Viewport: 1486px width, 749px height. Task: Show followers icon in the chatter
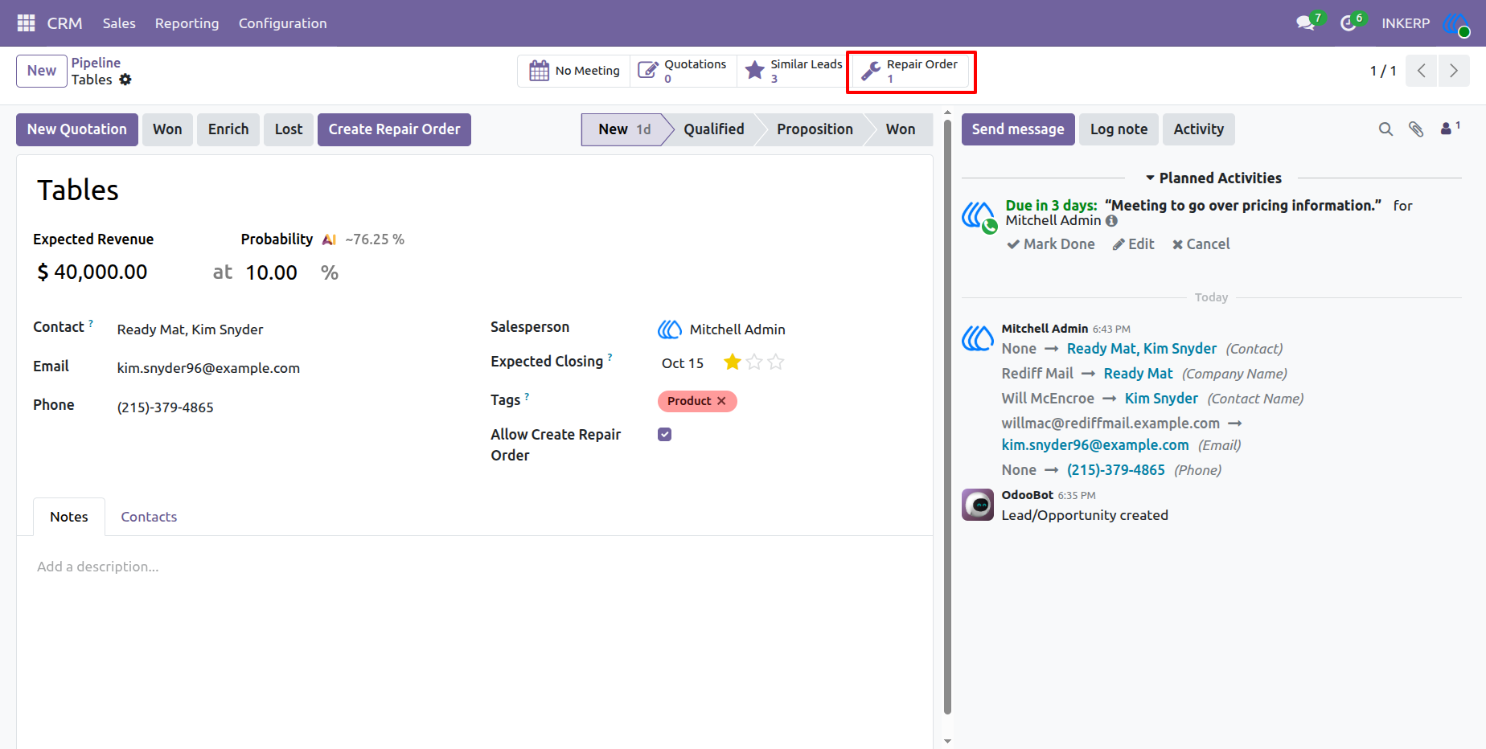click(x=1450, y=128)
